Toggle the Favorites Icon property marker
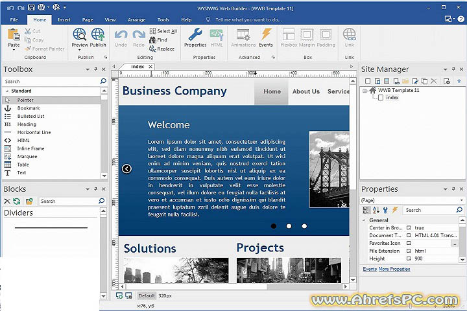The height and width of the screenshot is (311, 467). pos(409,243)
